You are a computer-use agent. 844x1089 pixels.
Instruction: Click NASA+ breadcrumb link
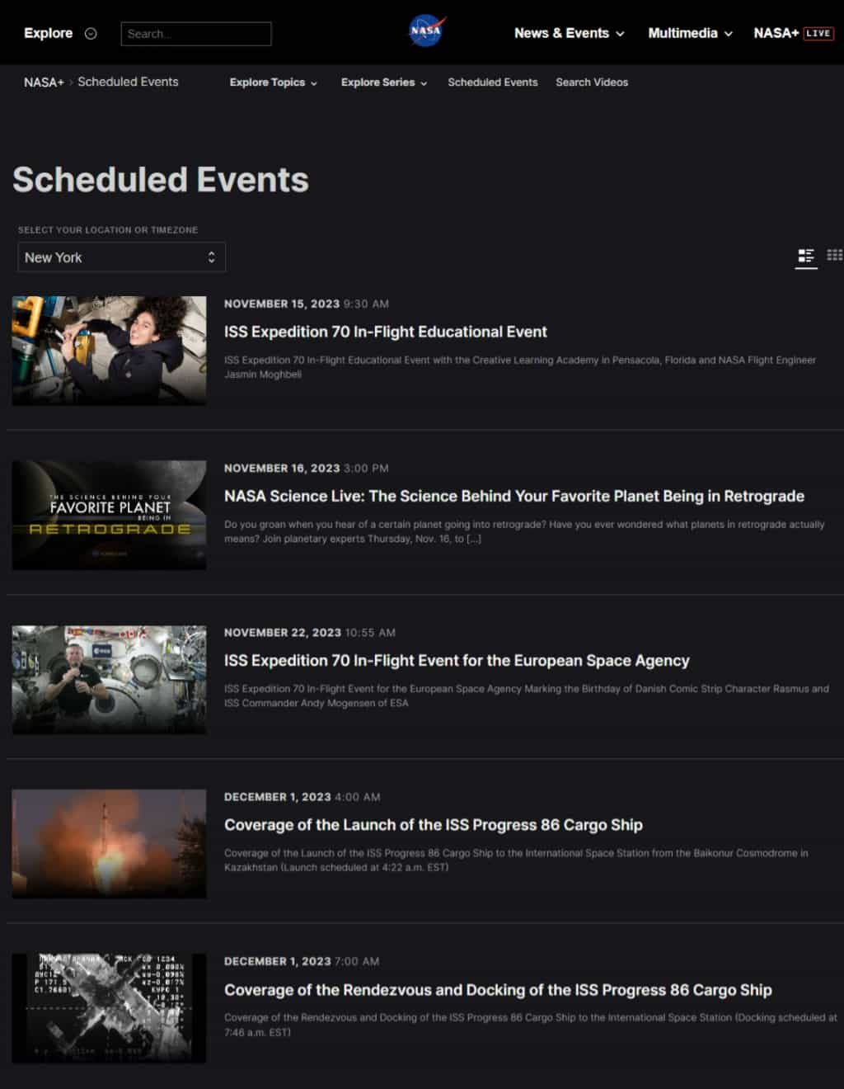point(44,82)
